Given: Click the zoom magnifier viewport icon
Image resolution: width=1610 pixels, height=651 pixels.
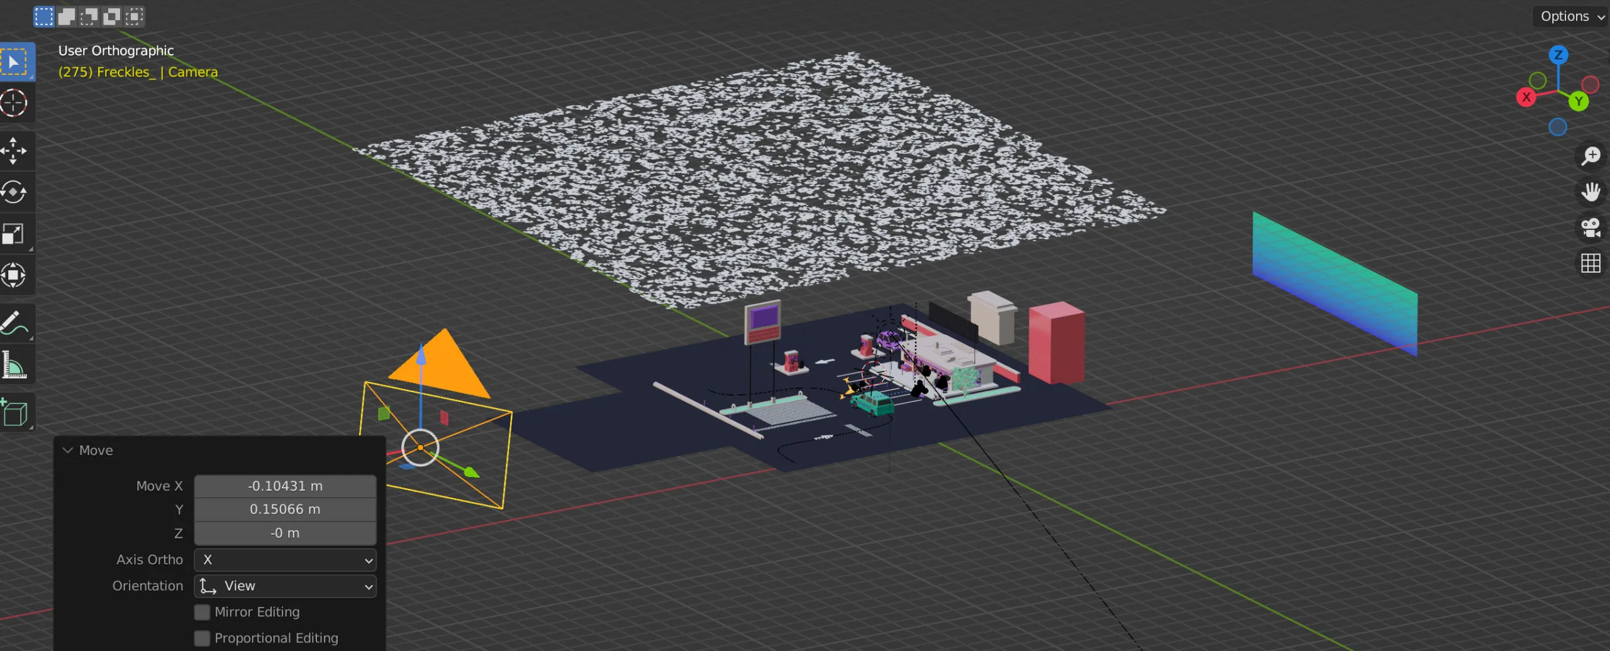Looking at the screenshot, I should (1591, 156).
